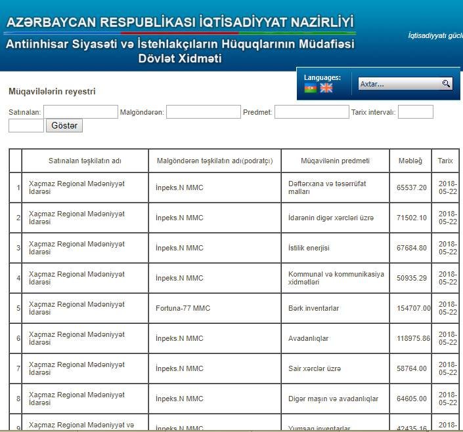Click the magnifying glass search icon
The height and width of the screenshot is (432, 463).
447,83
